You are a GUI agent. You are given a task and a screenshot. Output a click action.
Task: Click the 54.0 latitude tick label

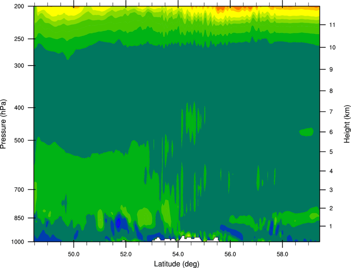click(x=178, y=254)
